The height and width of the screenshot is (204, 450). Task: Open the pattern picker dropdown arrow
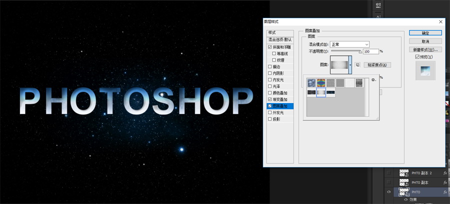pos(350,65)
